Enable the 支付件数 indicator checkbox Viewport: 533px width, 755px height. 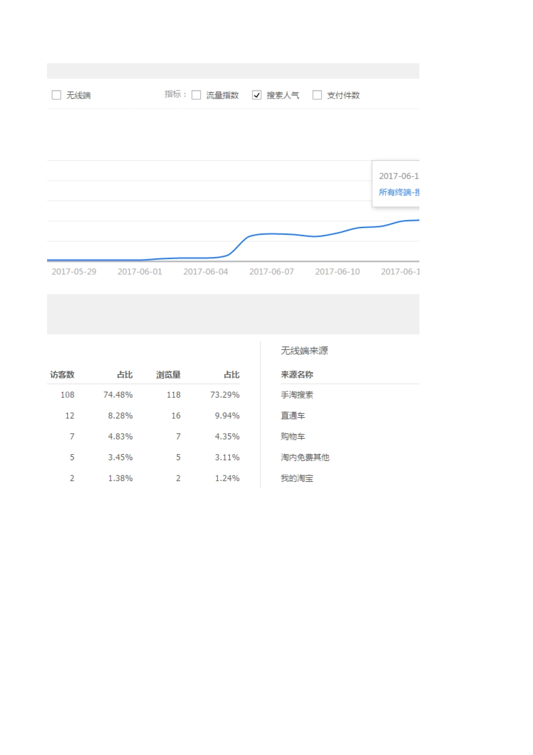click(x=317, y=95)
